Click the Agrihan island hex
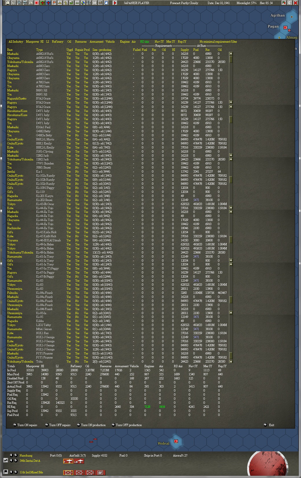This screenshot has height=478, width=301. 292,17
